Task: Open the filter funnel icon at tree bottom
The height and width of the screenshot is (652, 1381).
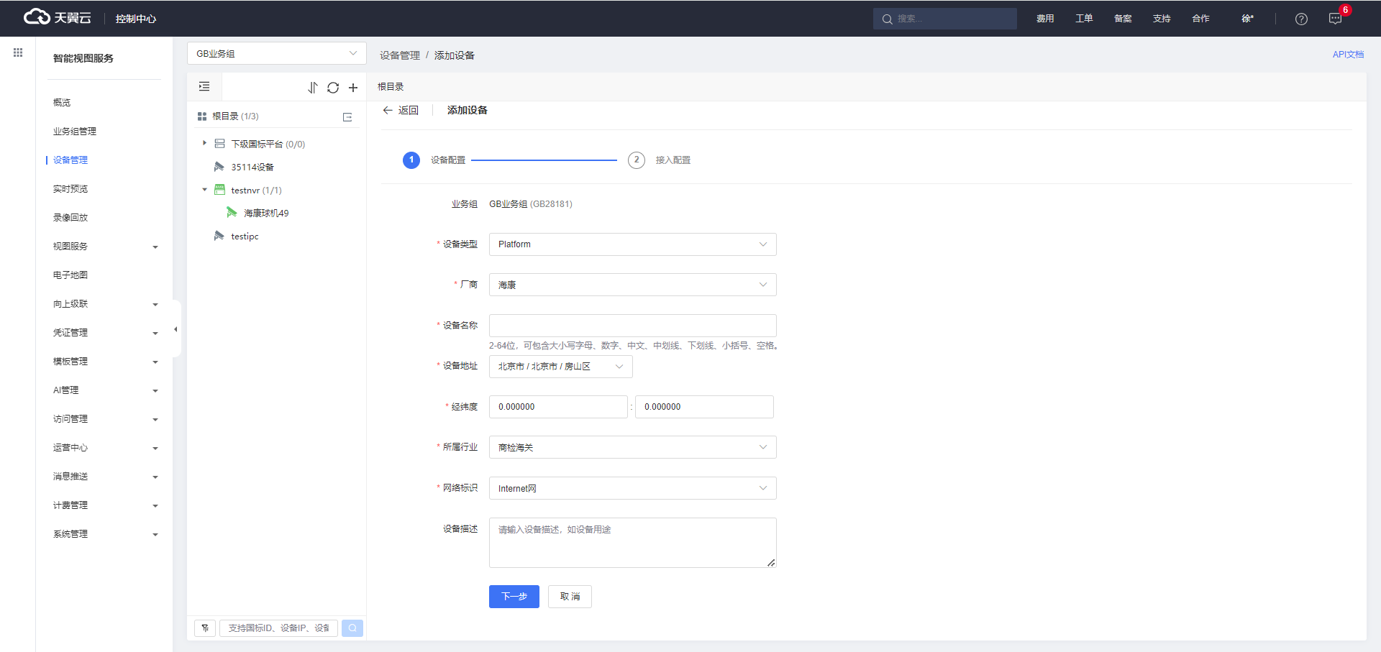Action: click(x=205, y=628)
